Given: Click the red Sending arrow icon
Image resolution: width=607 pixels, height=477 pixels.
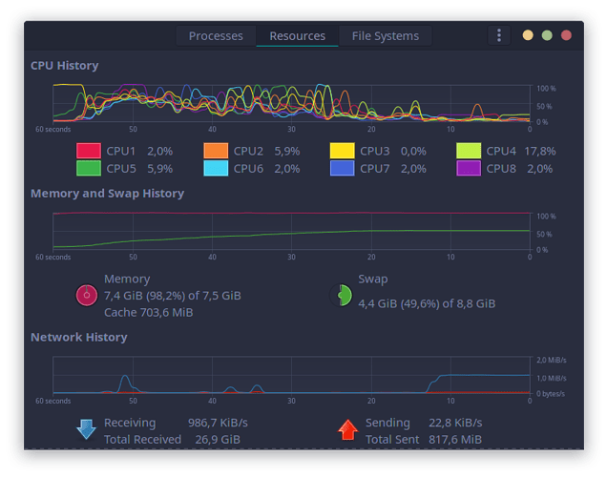Looking at the screenshot, I should click(x=348, y=430).
